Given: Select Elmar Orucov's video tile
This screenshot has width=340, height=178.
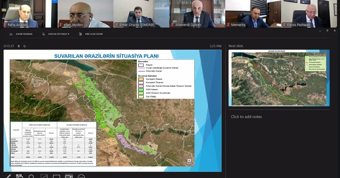Looking at the screenshot, I should pyautogui.click(x=141, y=14).
